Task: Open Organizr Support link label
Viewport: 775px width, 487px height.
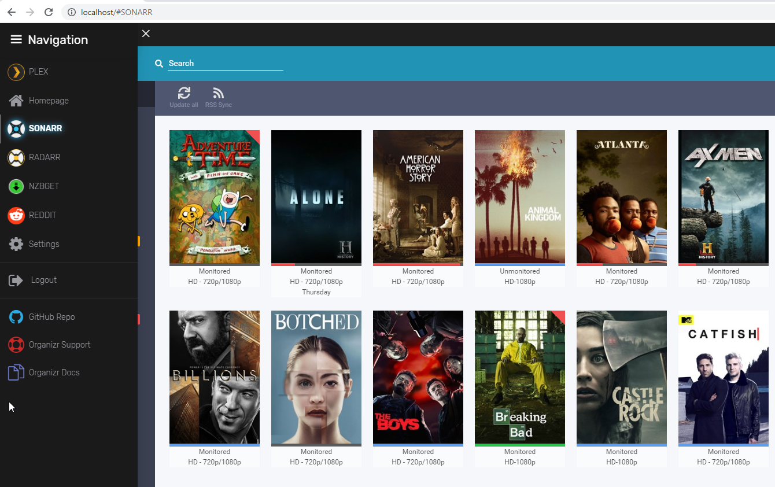Action: (x=60, y=345)
